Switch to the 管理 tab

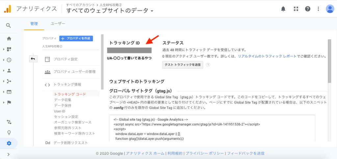pos(34,24)
